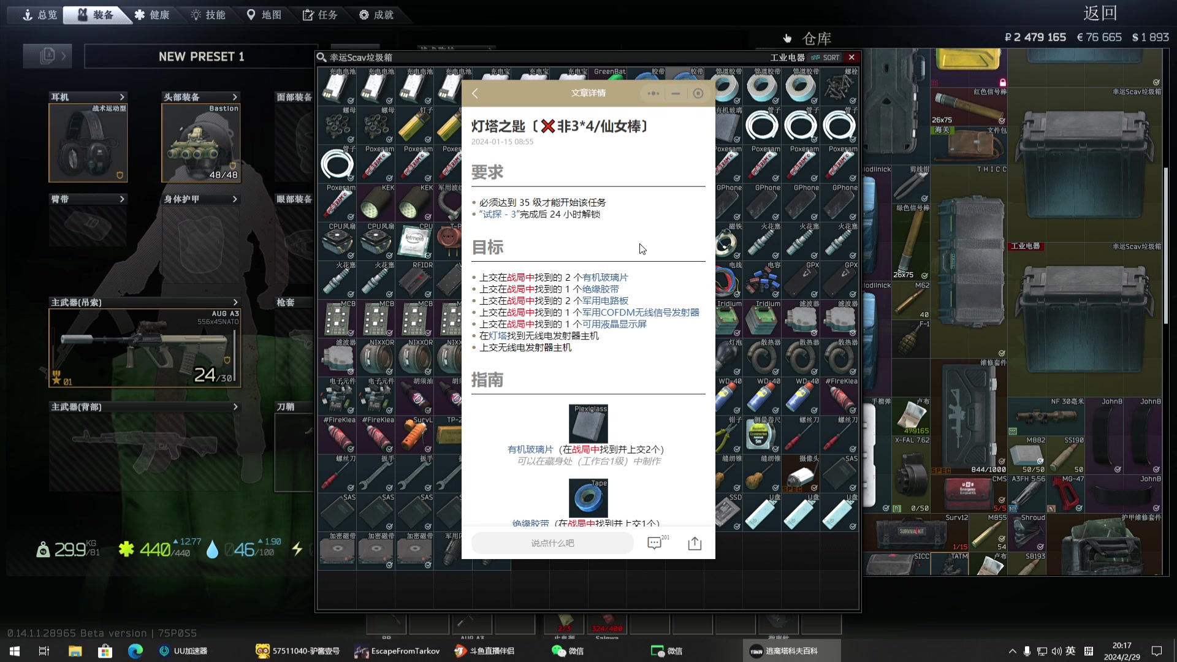Select the SurvL survival lighter item
Screen dimensions: 1177x662
[414, 434]
